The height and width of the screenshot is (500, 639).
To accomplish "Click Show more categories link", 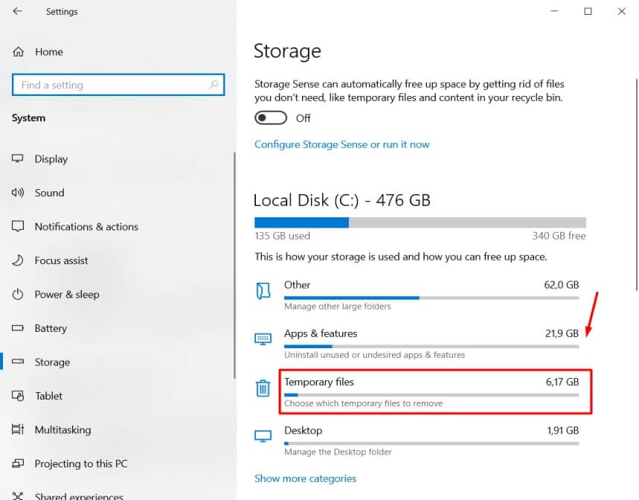I will 305,478.
